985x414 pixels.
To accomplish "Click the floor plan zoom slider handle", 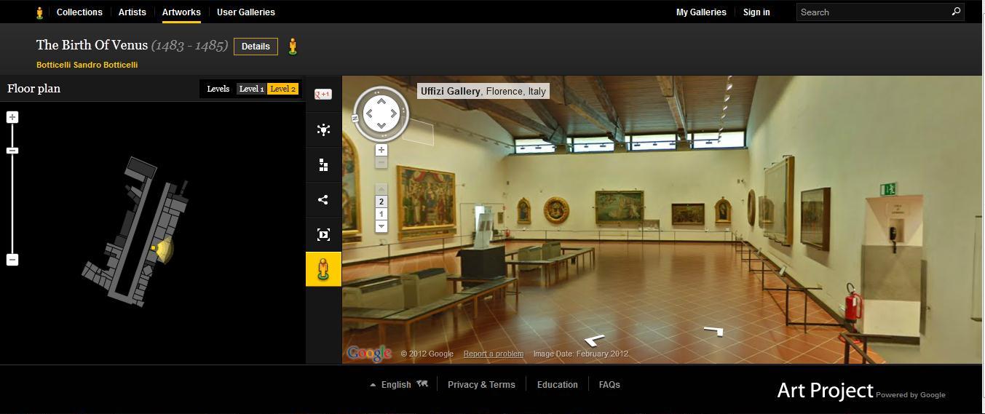I will pyautogui.click(x=12, y=151).
